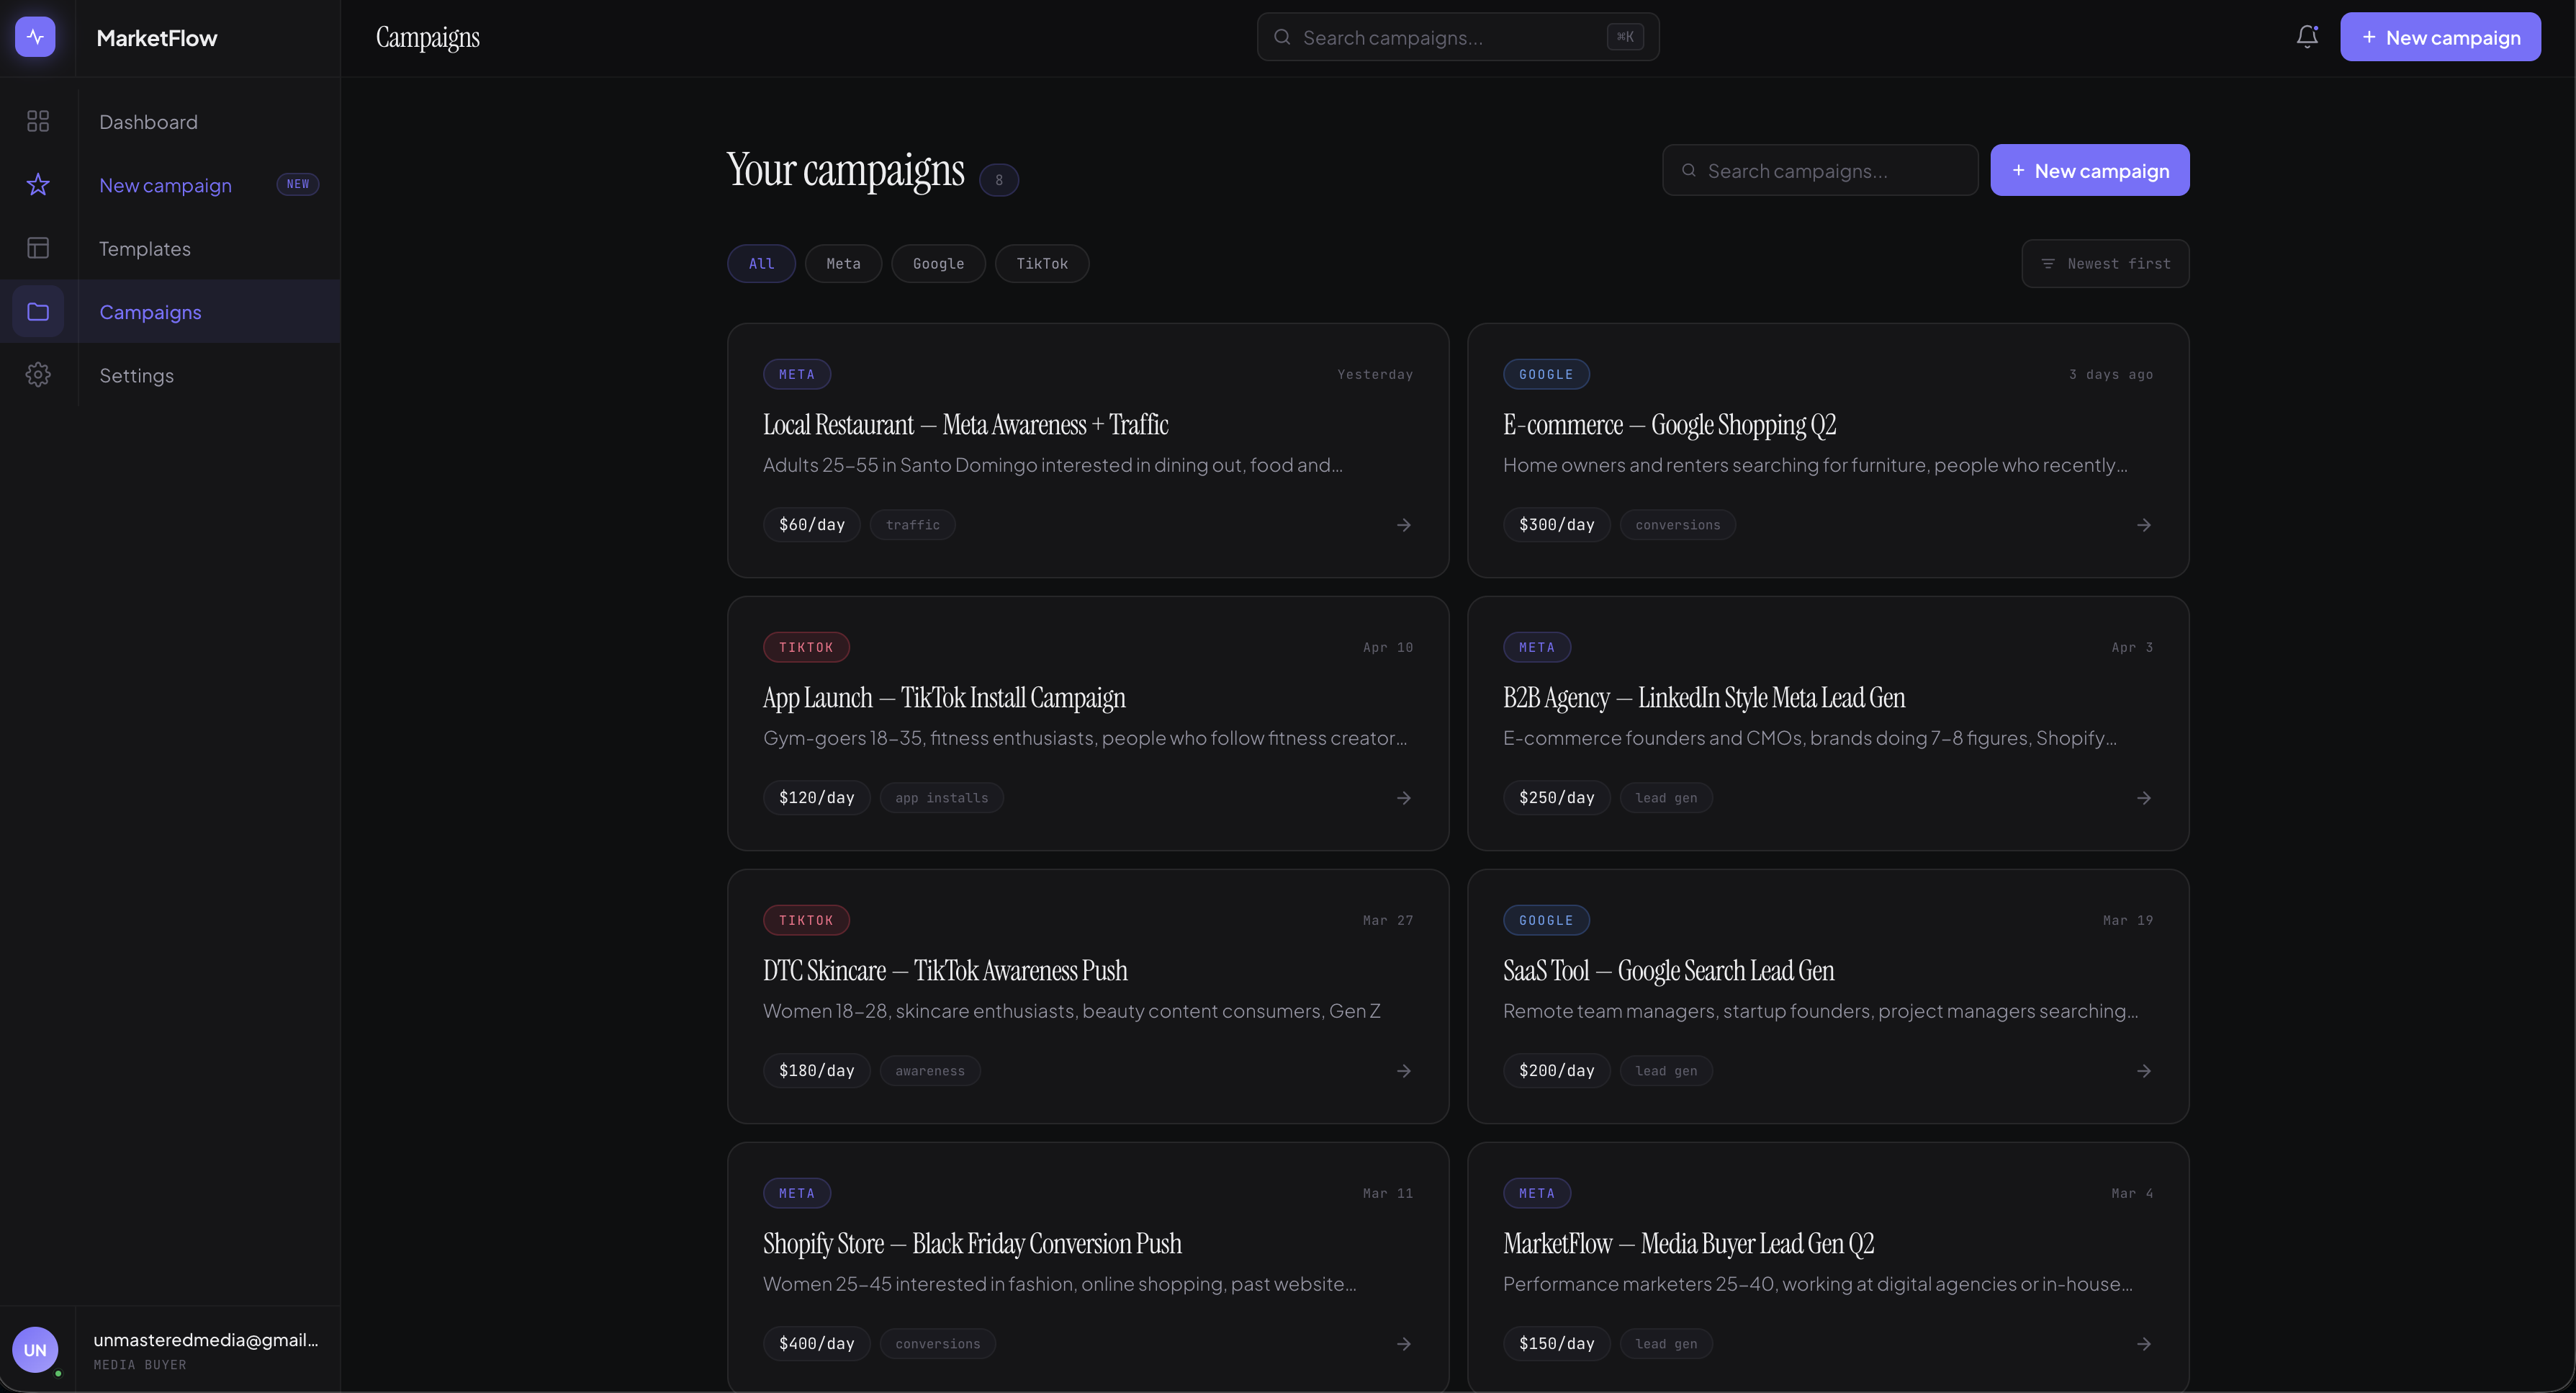
Task: Switch to the All campaigns filter
Action: [x=761, y=263]
